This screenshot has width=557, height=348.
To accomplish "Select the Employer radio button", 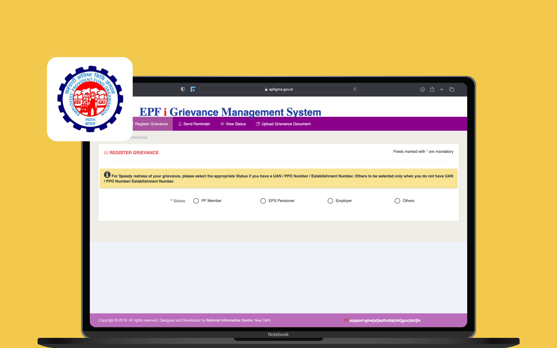I will pyautogui.click(x=330, y=201).
